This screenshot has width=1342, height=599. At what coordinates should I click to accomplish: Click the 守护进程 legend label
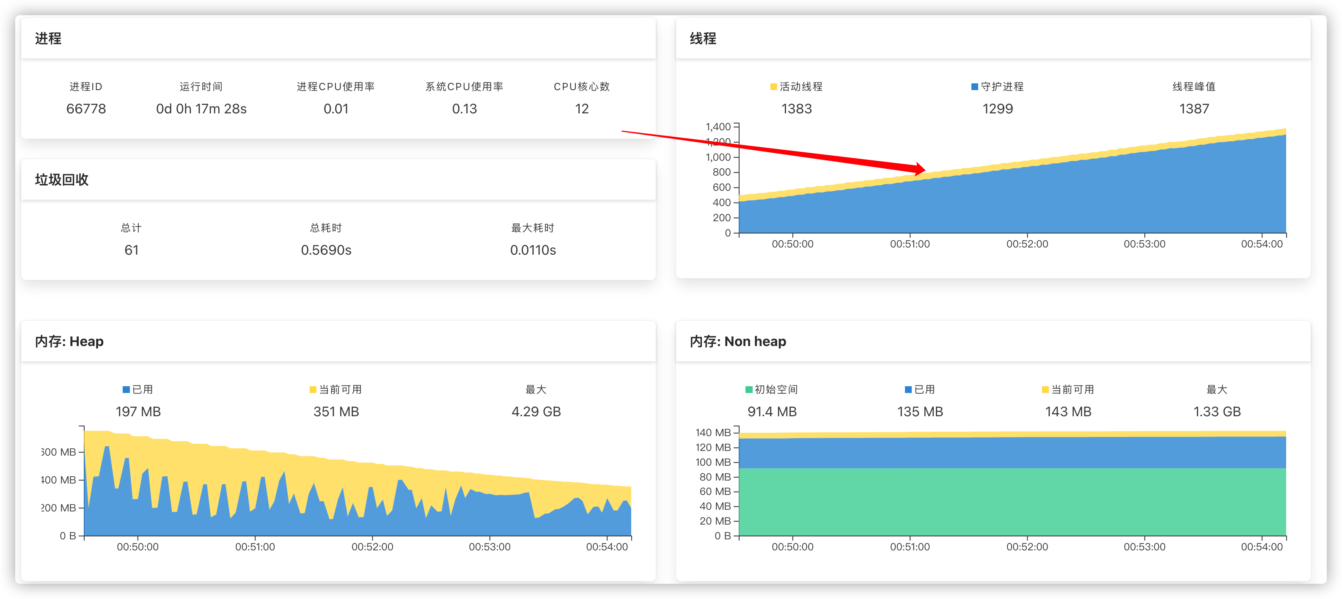pos(1002,86)
